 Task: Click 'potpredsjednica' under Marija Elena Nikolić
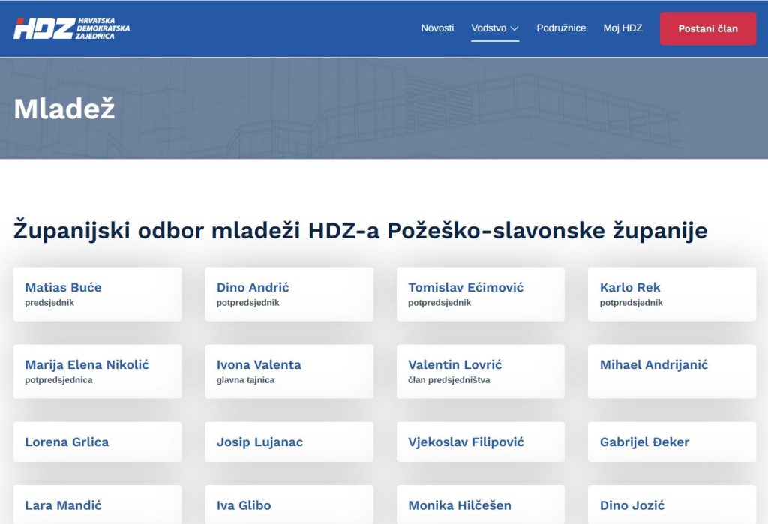[x=58, y=380]
